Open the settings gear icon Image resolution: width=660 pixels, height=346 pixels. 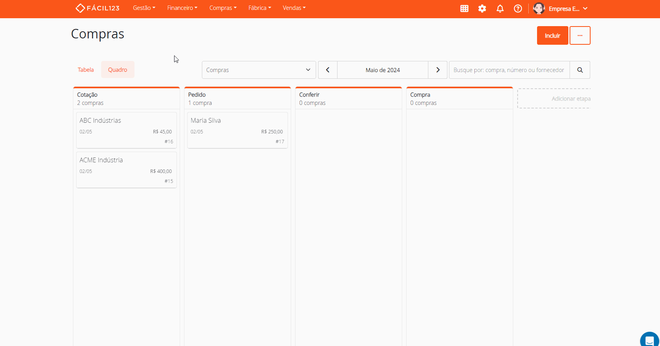pos(482,9)
